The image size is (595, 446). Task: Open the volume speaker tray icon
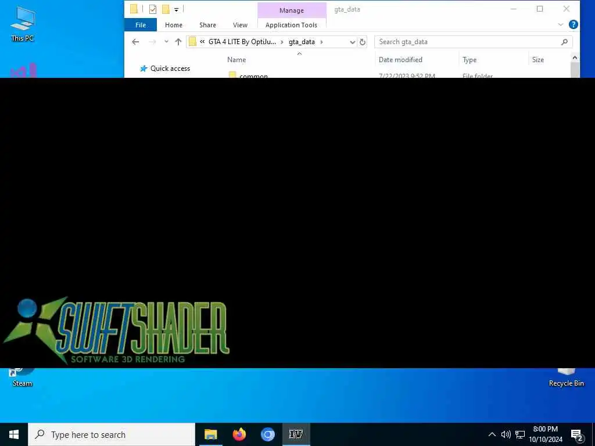click(506, 434)
